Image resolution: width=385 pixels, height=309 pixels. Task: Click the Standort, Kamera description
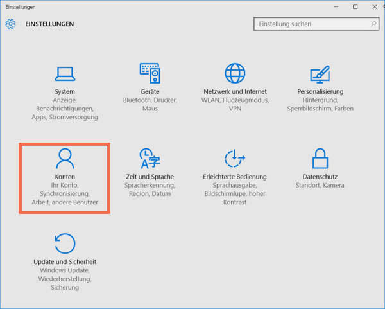coord(320,185)
